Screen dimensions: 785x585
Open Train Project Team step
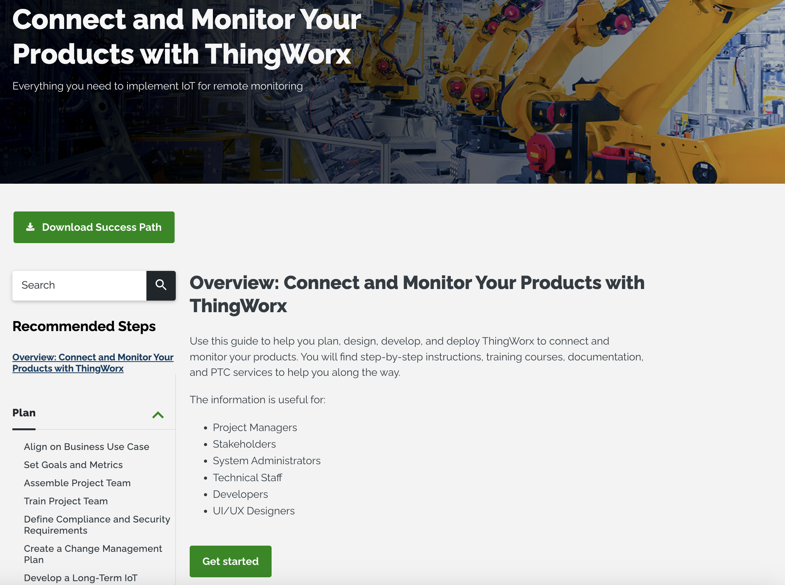[x=66, y=501]
